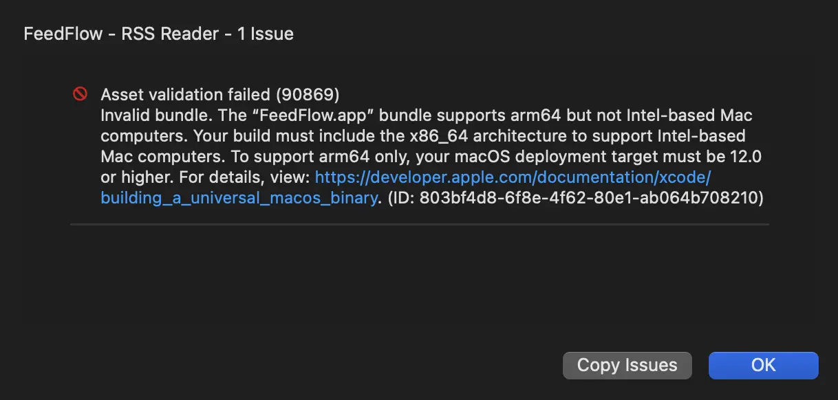
Task: Click the quoted FeedFlow.app bundle name
Action: pyautogui.click(x=309, y=115)
